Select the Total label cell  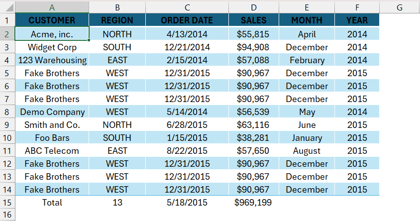pyautogui.click(x=52, y=203)
